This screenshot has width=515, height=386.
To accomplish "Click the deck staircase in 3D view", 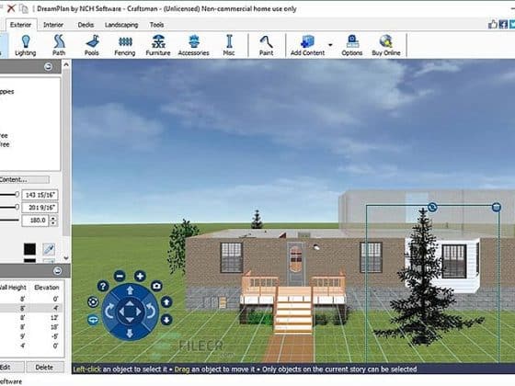I will (293, 311).
